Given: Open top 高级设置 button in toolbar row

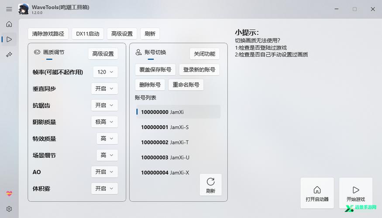Looking at the screenshot, I should 122,34.
